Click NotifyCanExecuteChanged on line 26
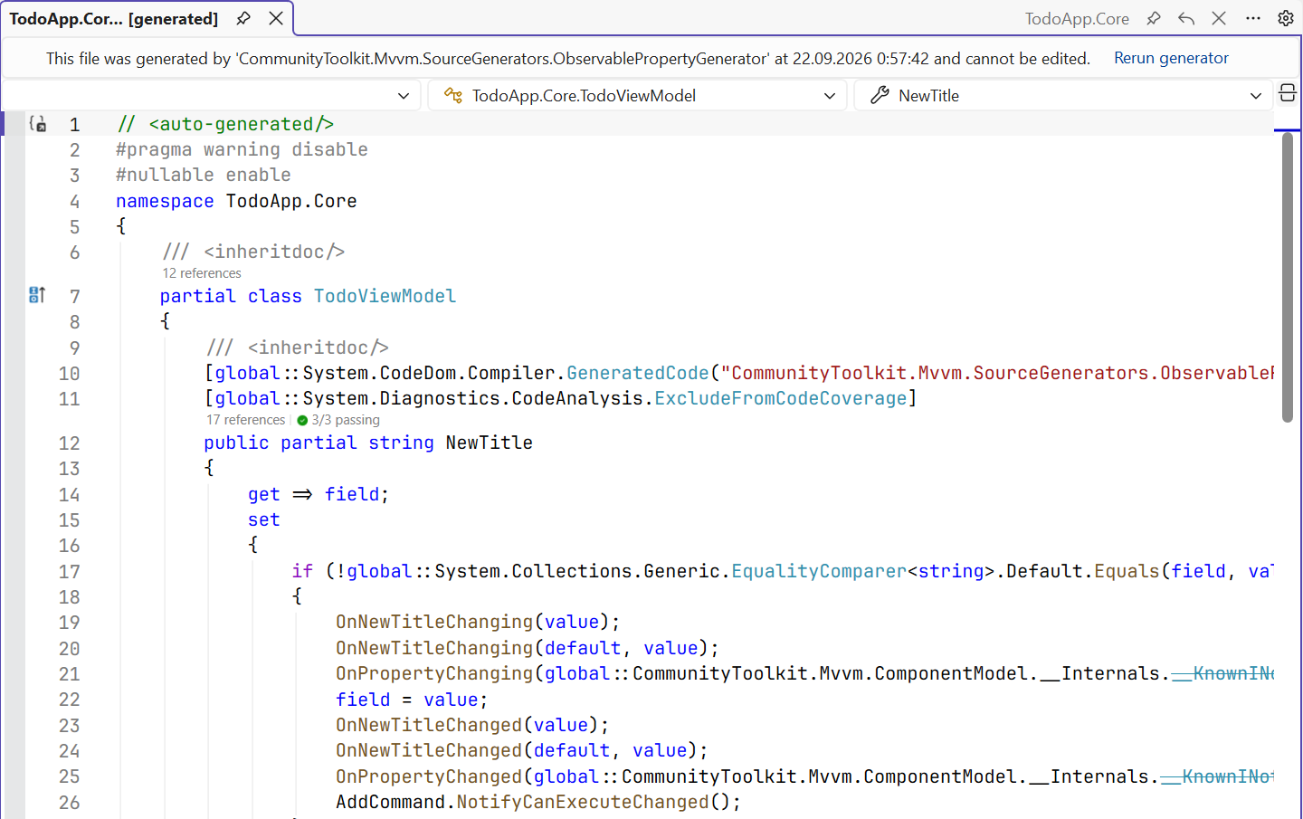 [583, 802]
